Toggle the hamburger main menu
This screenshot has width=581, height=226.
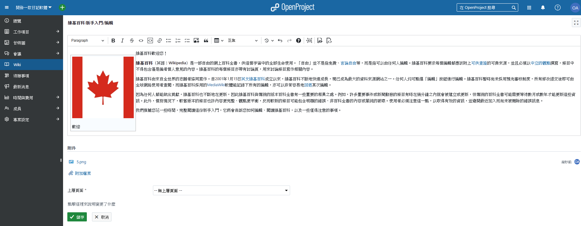[7, 8]
